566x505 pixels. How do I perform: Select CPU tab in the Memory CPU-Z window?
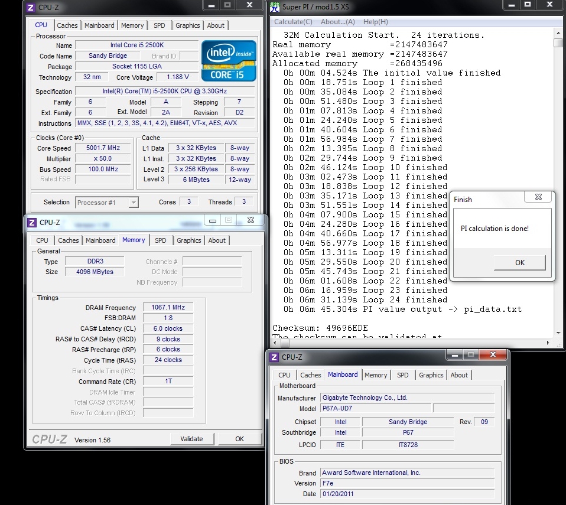click(42, 240)
